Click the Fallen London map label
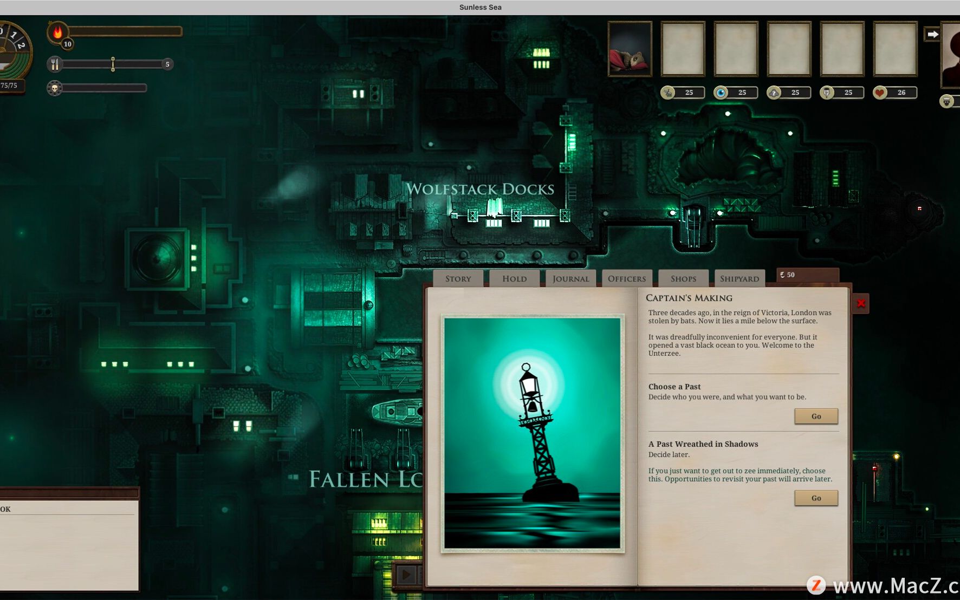 point(365,479)
